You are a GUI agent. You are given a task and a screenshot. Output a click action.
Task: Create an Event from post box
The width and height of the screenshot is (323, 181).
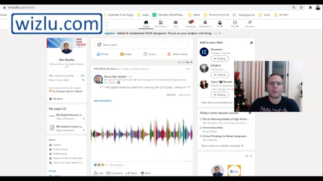[x=149, y=54]
